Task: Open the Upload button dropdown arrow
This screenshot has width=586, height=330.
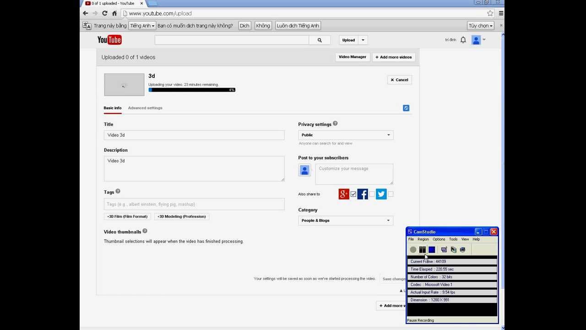Action: (x=363, y=40)
